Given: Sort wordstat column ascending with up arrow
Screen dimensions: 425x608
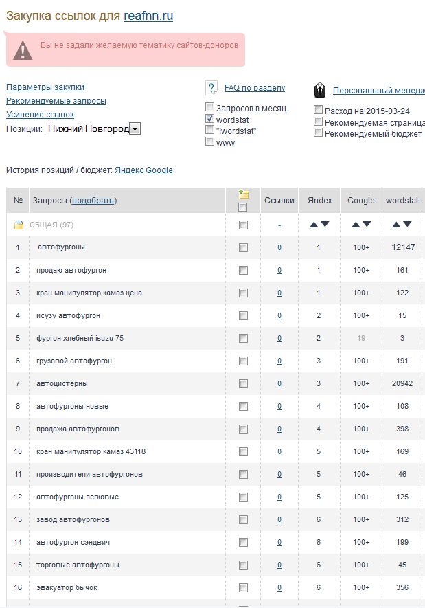Looking at the screenshot, I should 396,224.
